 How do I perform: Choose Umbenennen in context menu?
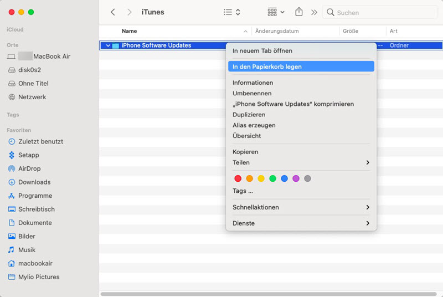[301, 93]
